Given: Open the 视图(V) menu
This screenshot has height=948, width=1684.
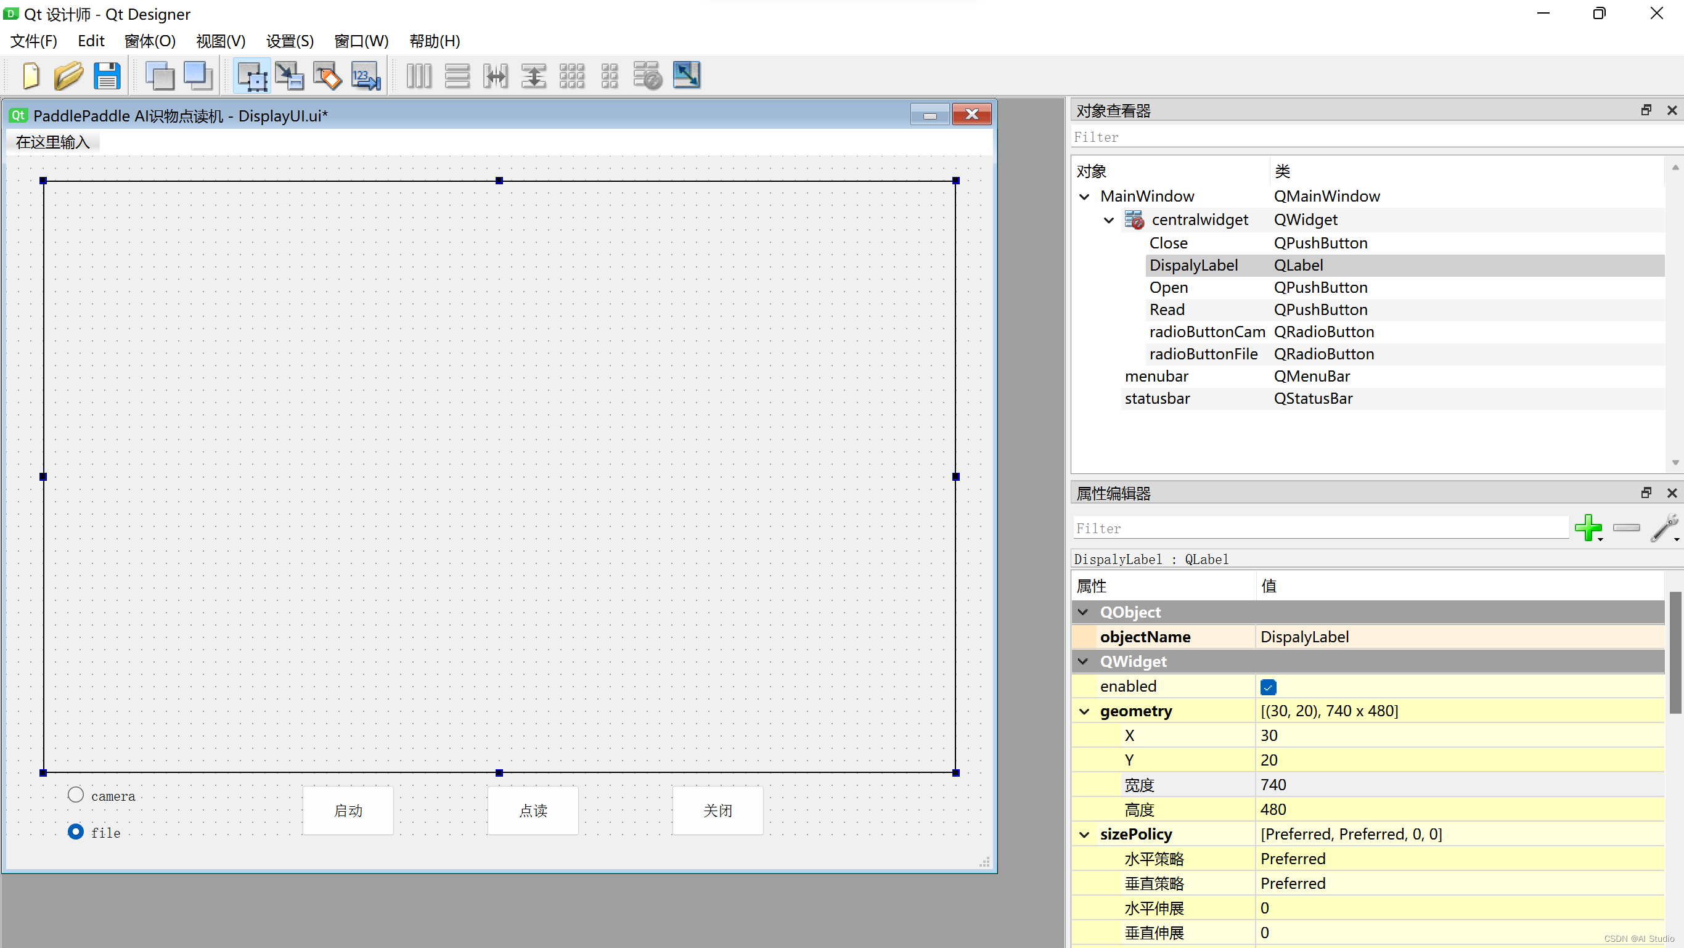Looking at the screenshot, I should (x=220, y=41).
